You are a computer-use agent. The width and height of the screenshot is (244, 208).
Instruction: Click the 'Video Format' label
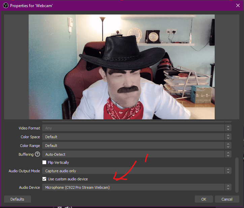29,128
